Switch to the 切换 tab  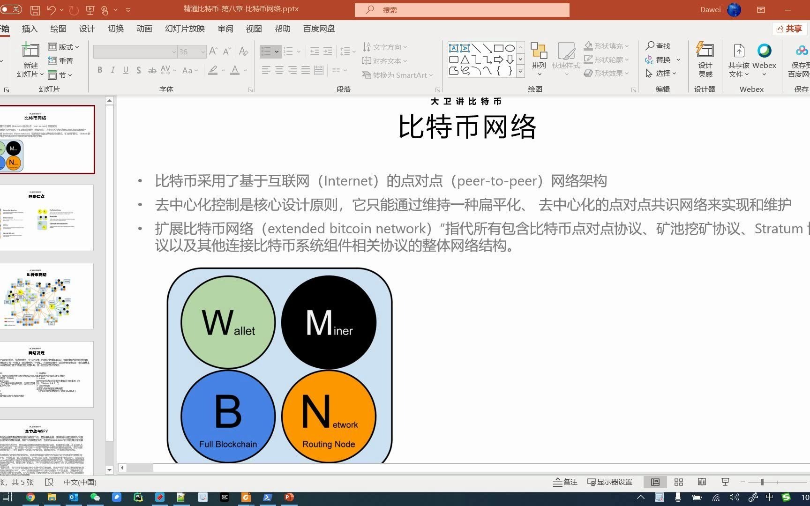coord(116,29)
